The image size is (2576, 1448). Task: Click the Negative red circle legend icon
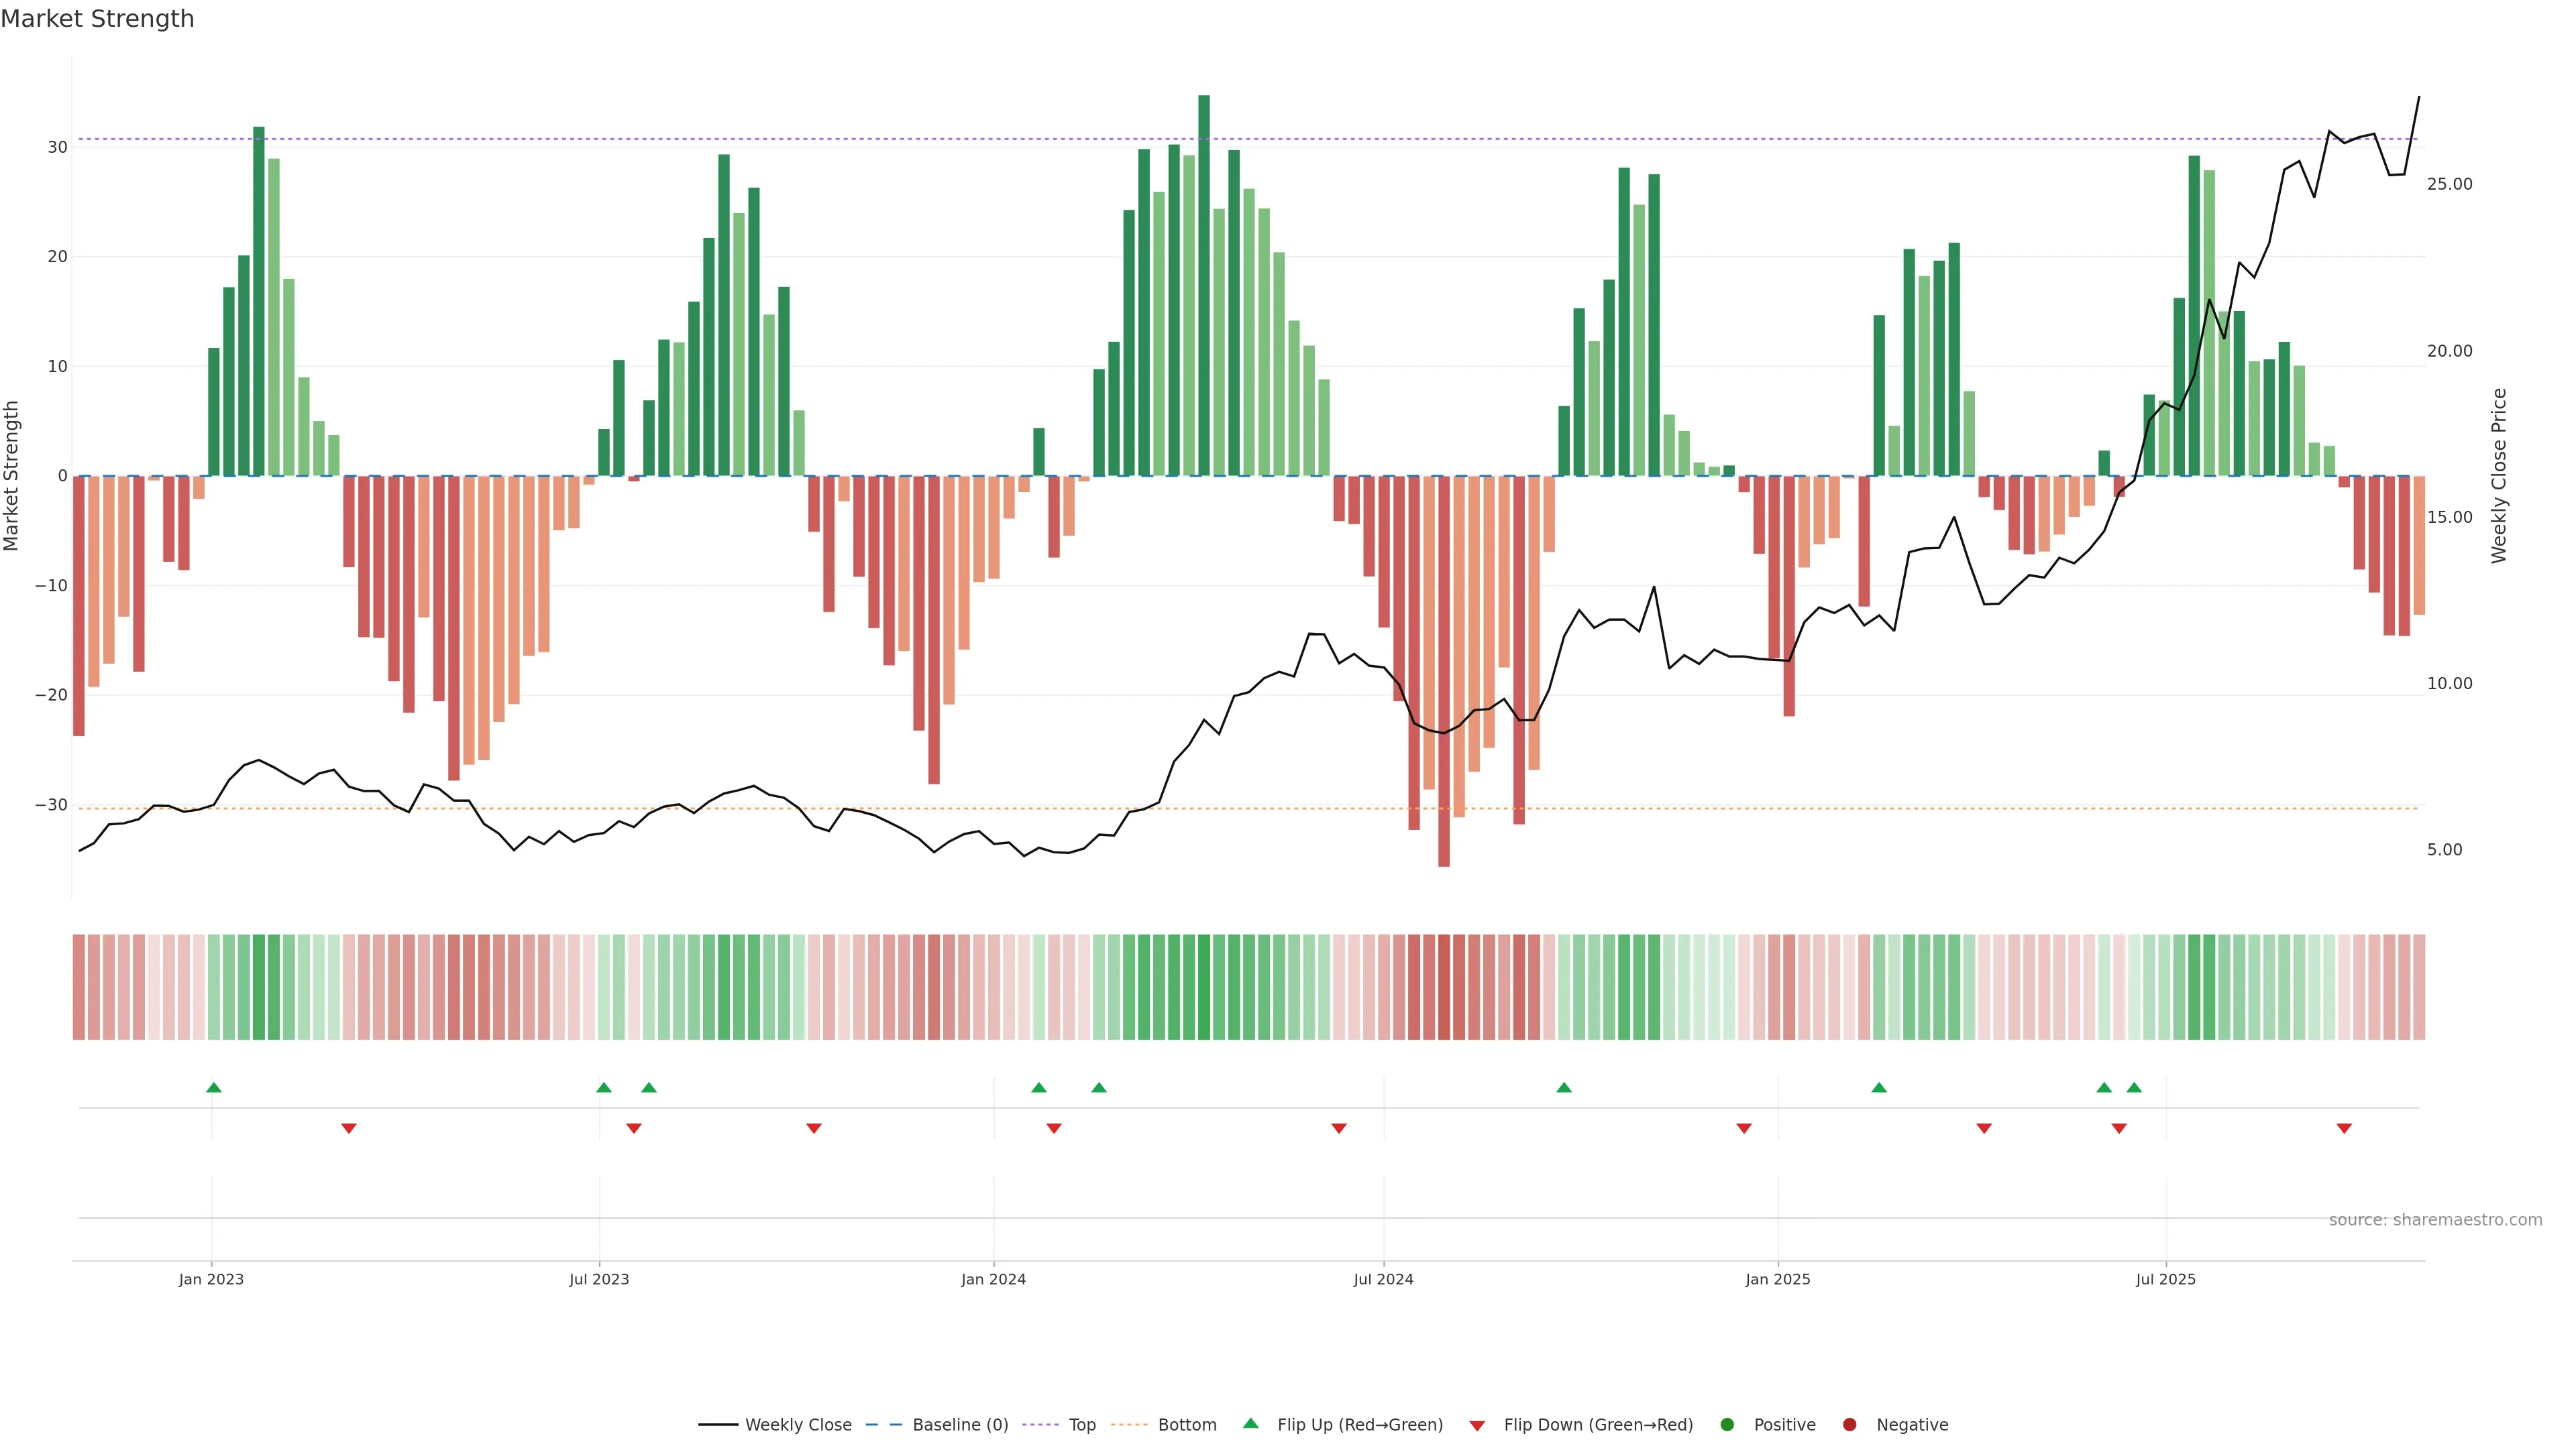(1849, 1425)
